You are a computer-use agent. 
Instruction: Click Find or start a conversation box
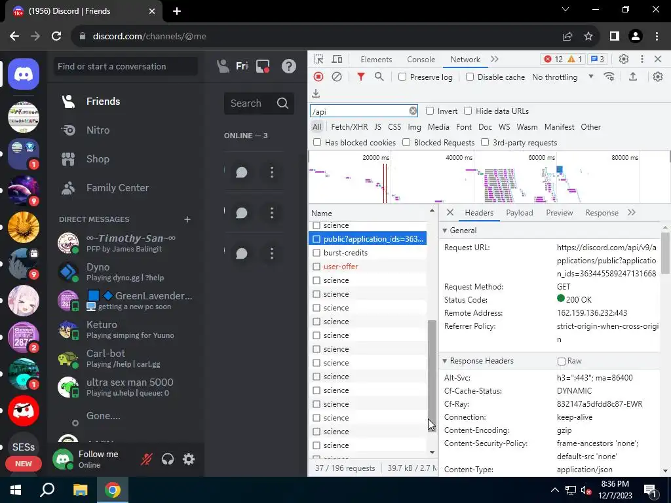(x=126, y=66)
